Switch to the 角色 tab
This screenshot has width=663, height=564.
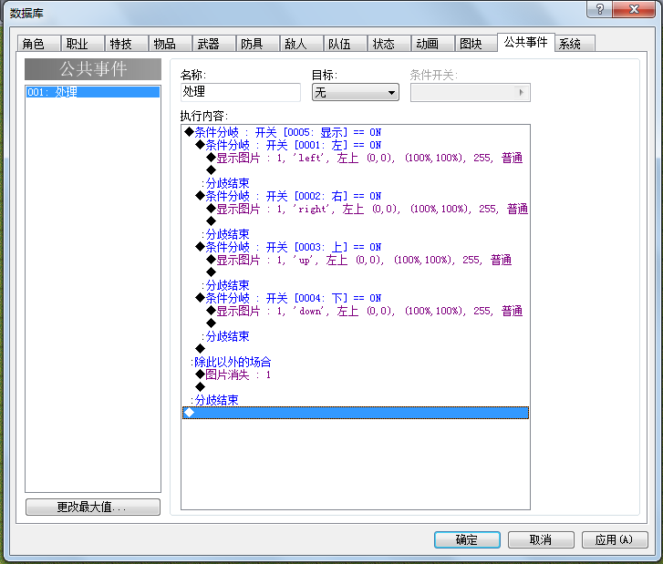pyautogui.click(x=39, y=44)
